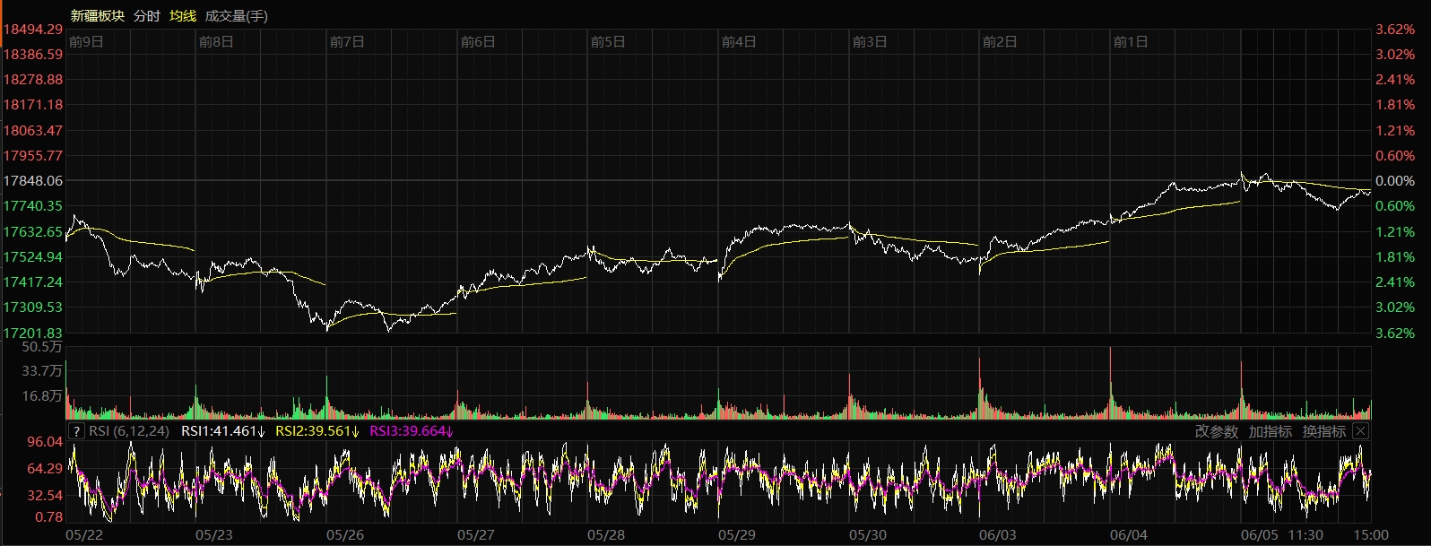Click the 05/26 date on time axis
This screenshot has width=1431, height=546.
(x=345, y=535)
